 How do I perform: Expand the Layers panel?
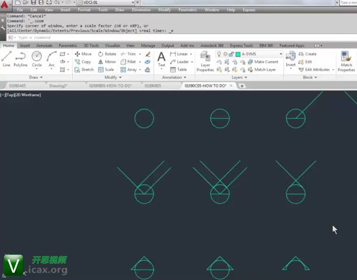[x=240, y=77]
